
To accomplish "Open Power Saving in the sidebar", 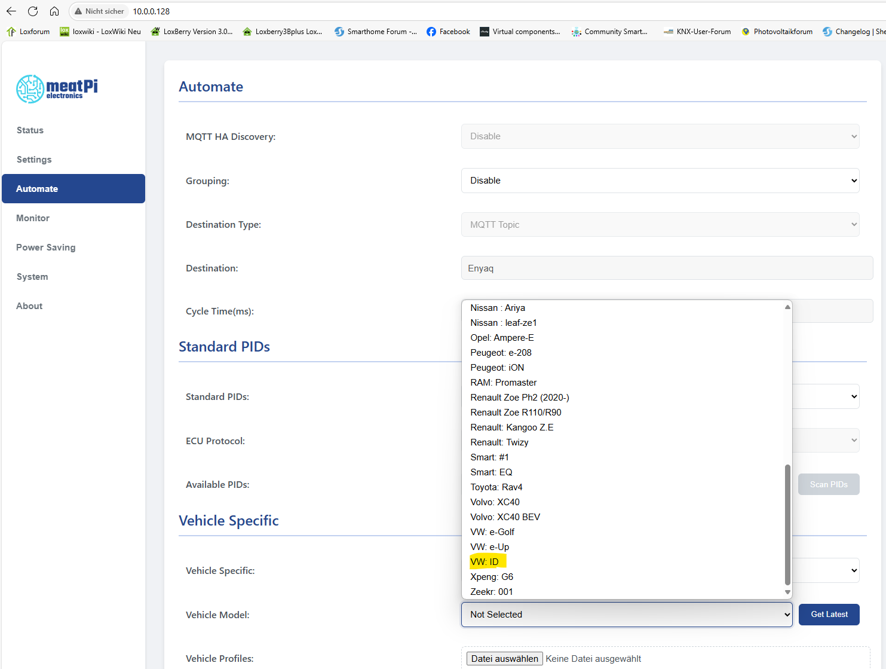I will pyautogui.click(x=73, y=248).
